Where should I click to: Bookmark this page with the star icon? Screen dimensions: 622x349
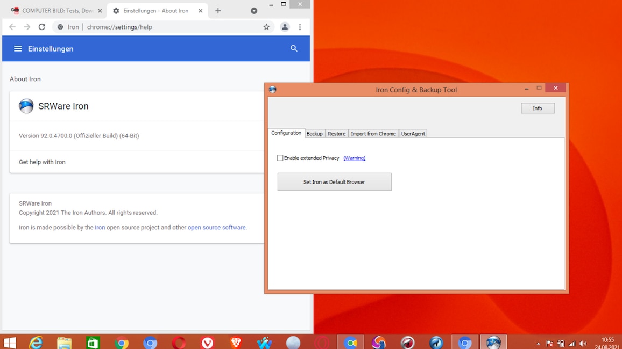266,27
